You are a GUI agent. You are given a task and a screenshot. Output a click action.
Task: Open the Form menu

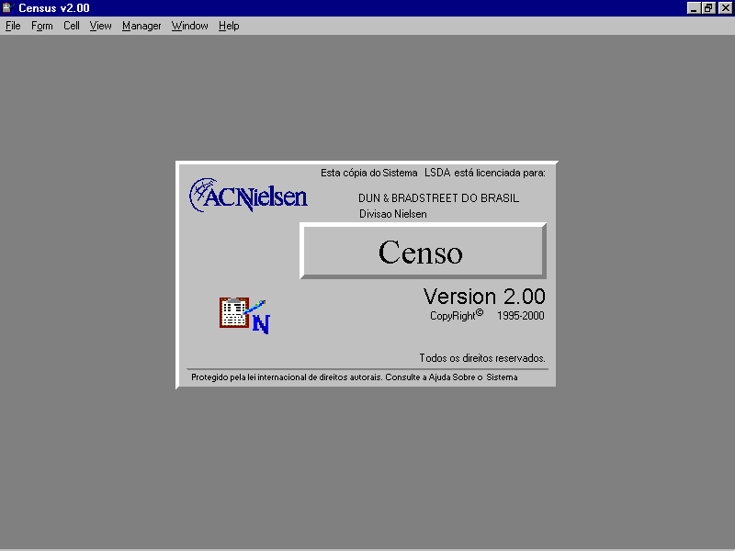pyautogui.click(x=41, y=26)
